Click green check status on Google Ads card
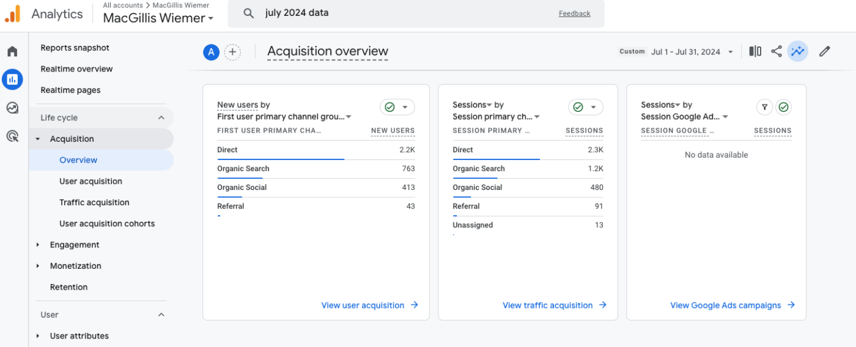 coord(784,108)
